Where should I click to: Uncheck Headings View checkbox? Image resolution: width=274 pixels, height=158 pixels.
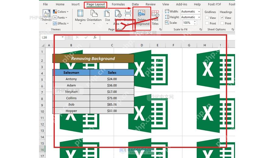tap(222, 18)
